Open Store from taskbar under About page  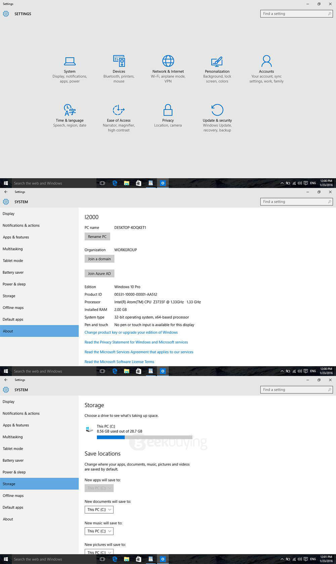[x=138, y=371]
